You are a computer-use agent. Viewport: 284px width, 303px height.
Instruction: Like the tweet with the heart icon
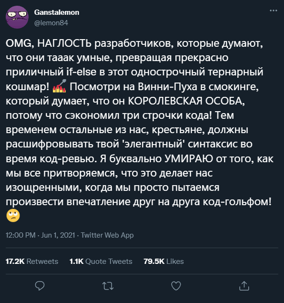tap(176, 286)
